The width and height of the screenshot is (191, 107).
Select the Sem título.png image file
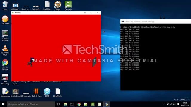click(x=5, y=79)
